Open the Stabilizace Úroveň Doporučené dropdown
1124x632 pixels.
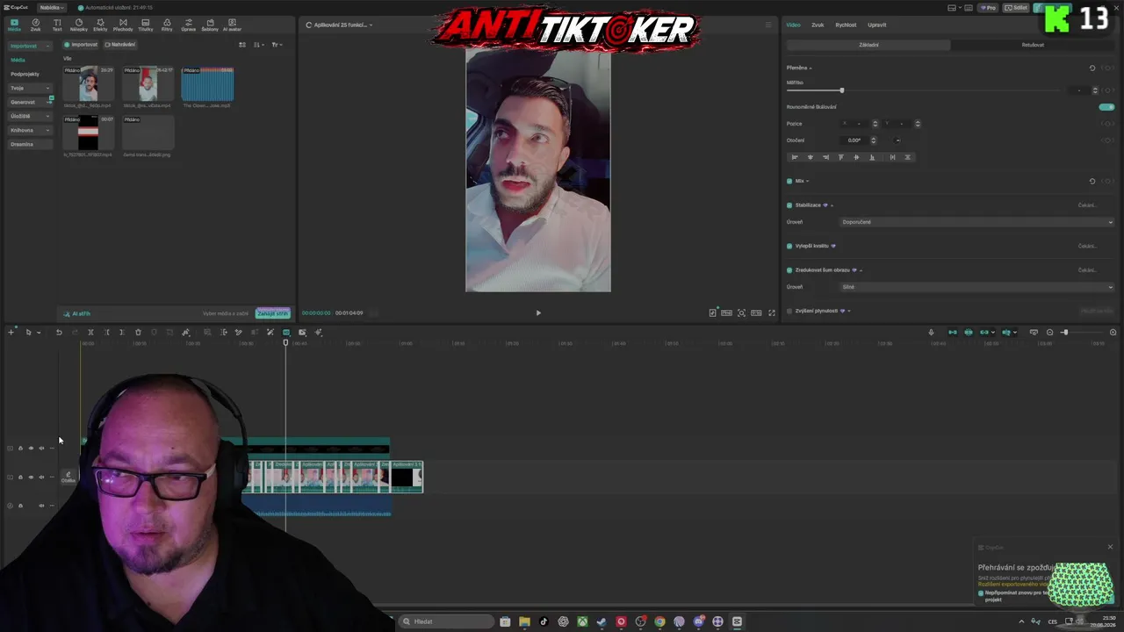(x=976, y=222)
